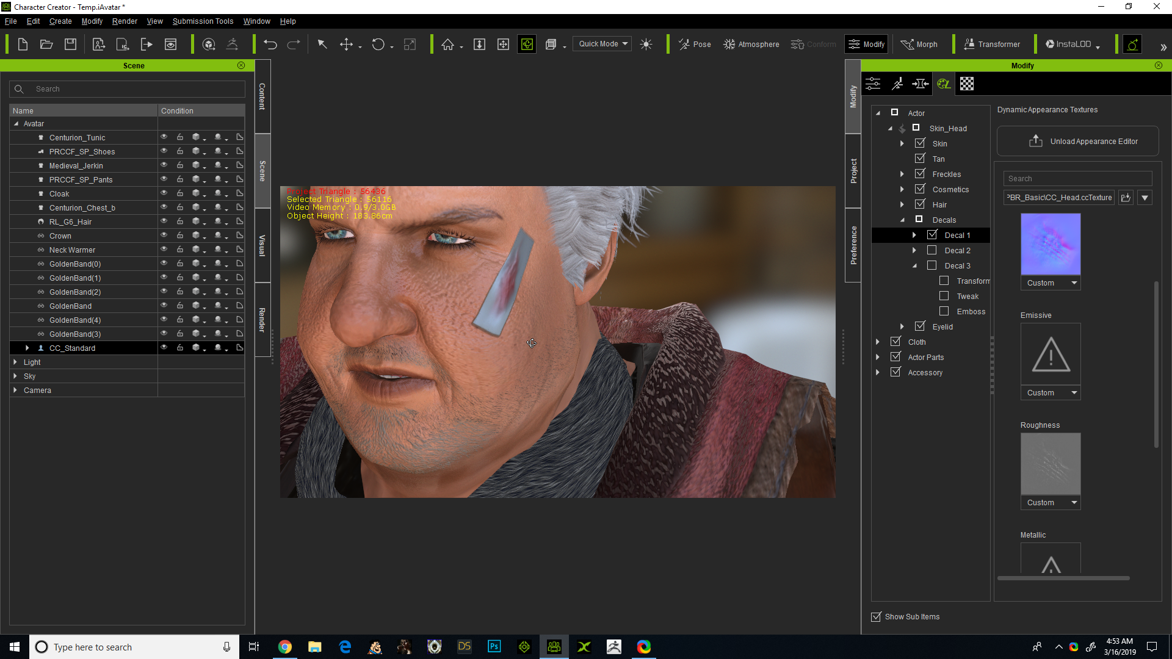Expand the Eyelid tree node
1172x659 pixels.
coord(902,326)
